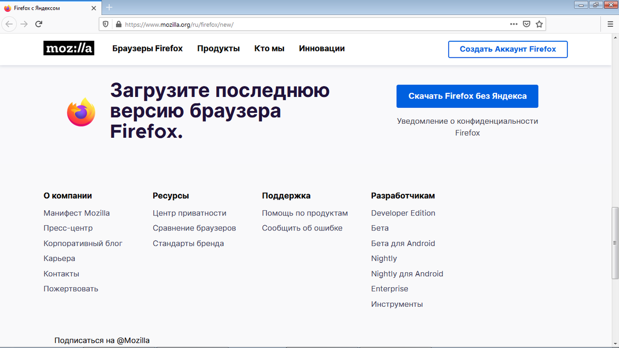The width and height of the screenshot is (619, 348).
Task: Open 'Nightly для Android' link
Action: (408, 274)
